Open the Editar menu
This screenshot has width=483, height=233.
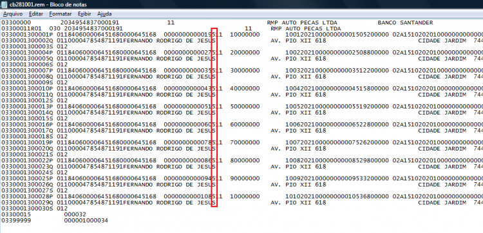pyautogui.click(x=35, y=14)
